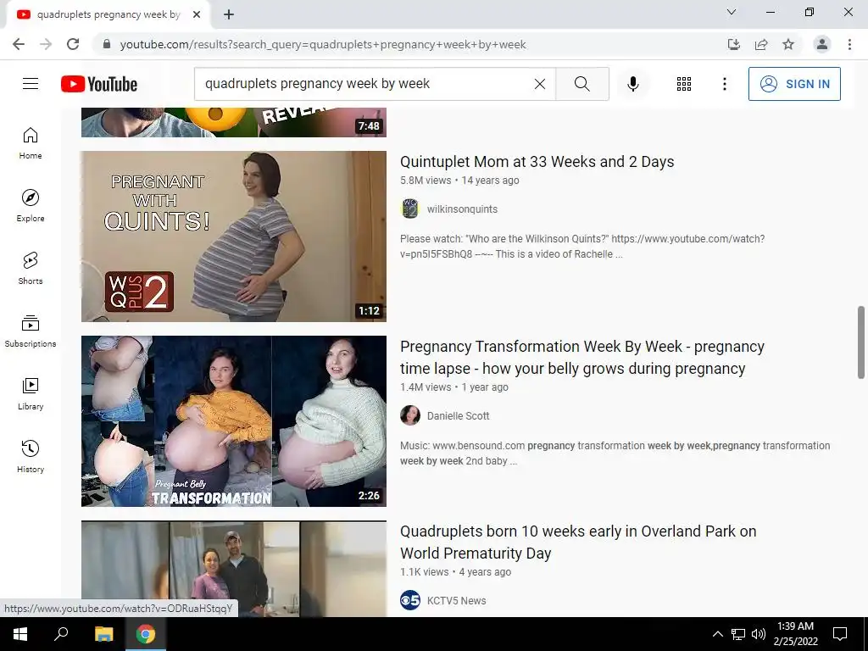The height and width of the screenshot is (651, 868).
Task: Click '1.1K views · 4 years ago' text
Action: 455,572
